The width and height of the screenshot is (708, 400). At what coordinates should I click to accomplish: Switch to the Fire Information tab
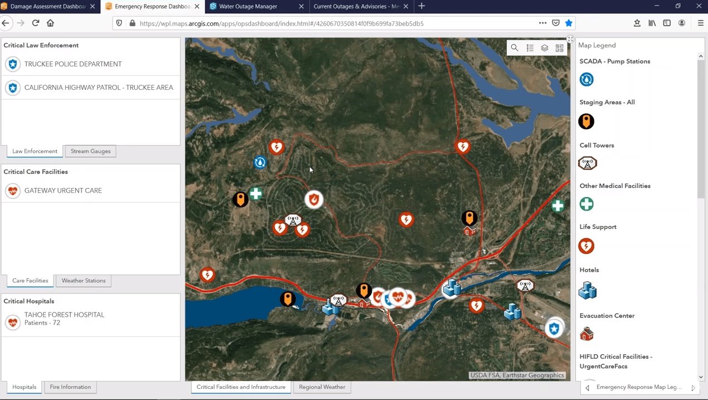click(x=70, y=387)
